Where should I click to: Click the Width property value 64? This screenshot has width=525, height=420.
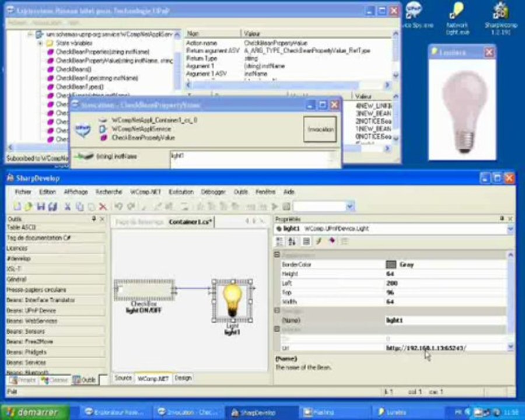click(390, 302)
